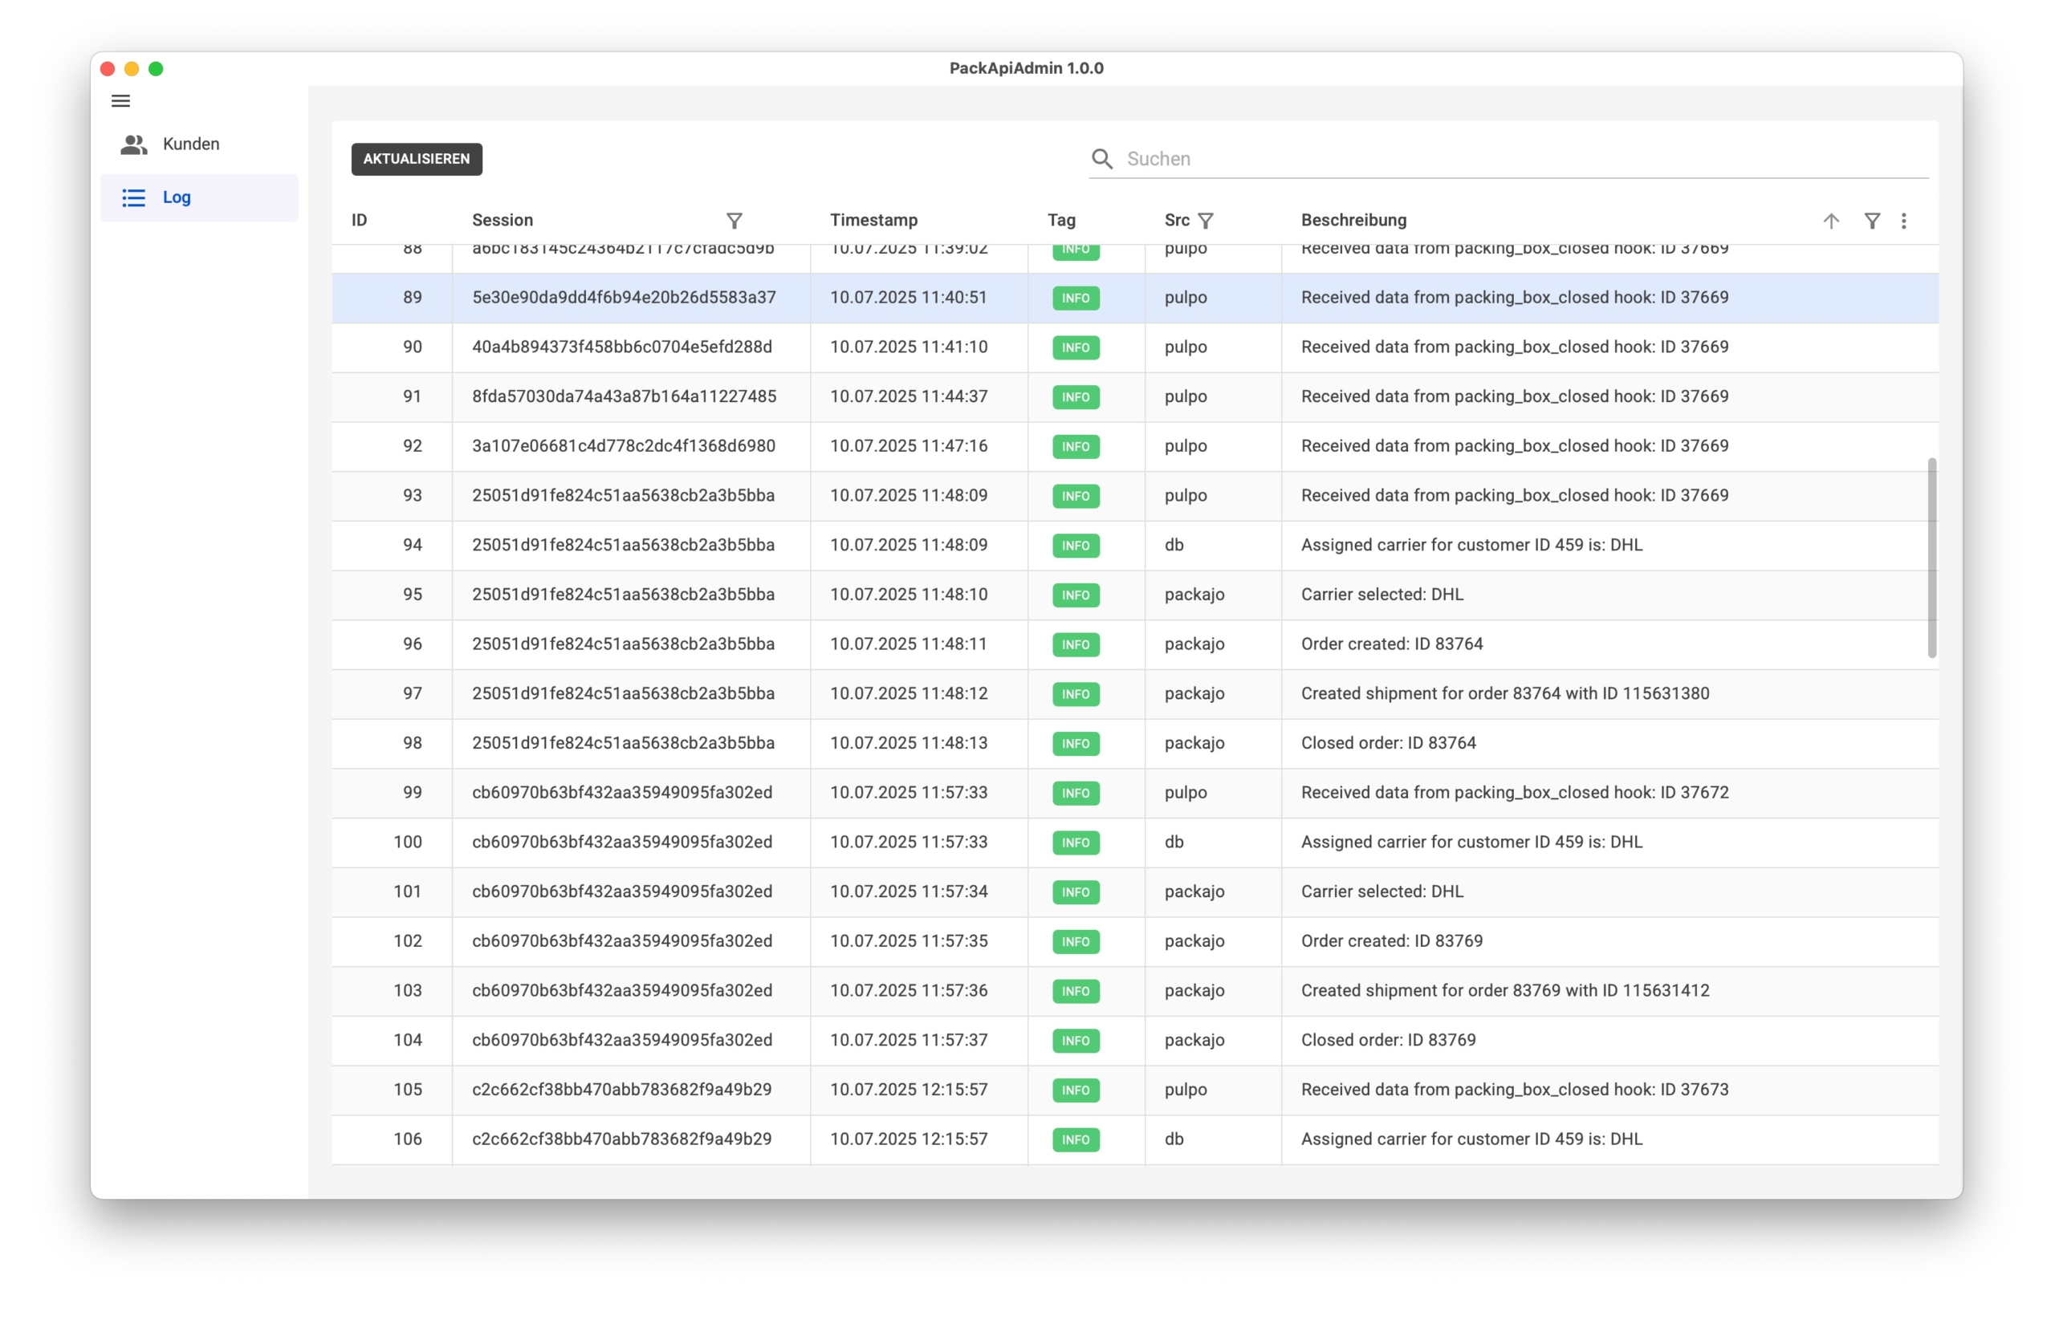
Task: Open the Session column filter
Action: (x=734, y=221)
